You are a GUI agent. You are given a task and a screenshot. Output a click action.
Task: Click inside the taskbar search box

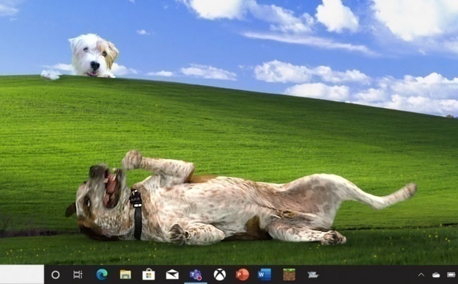click(22, 274)
